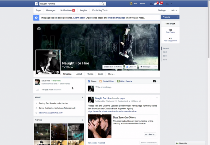Viewport: 210px width, 145px height.
Task: Click the Facebook logo icon
Action: click(x=37, y=4)
